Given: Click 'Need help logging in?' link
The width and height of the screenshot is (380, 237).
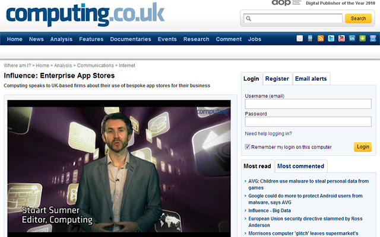Looking at the screenshot, I should click(268, 133).
